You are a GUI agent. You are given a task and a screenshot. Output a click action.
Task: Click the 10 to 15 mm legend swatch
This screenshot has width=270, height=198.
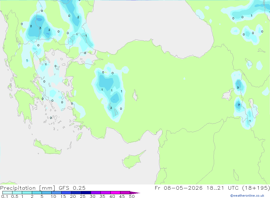(x=56, y=193)
